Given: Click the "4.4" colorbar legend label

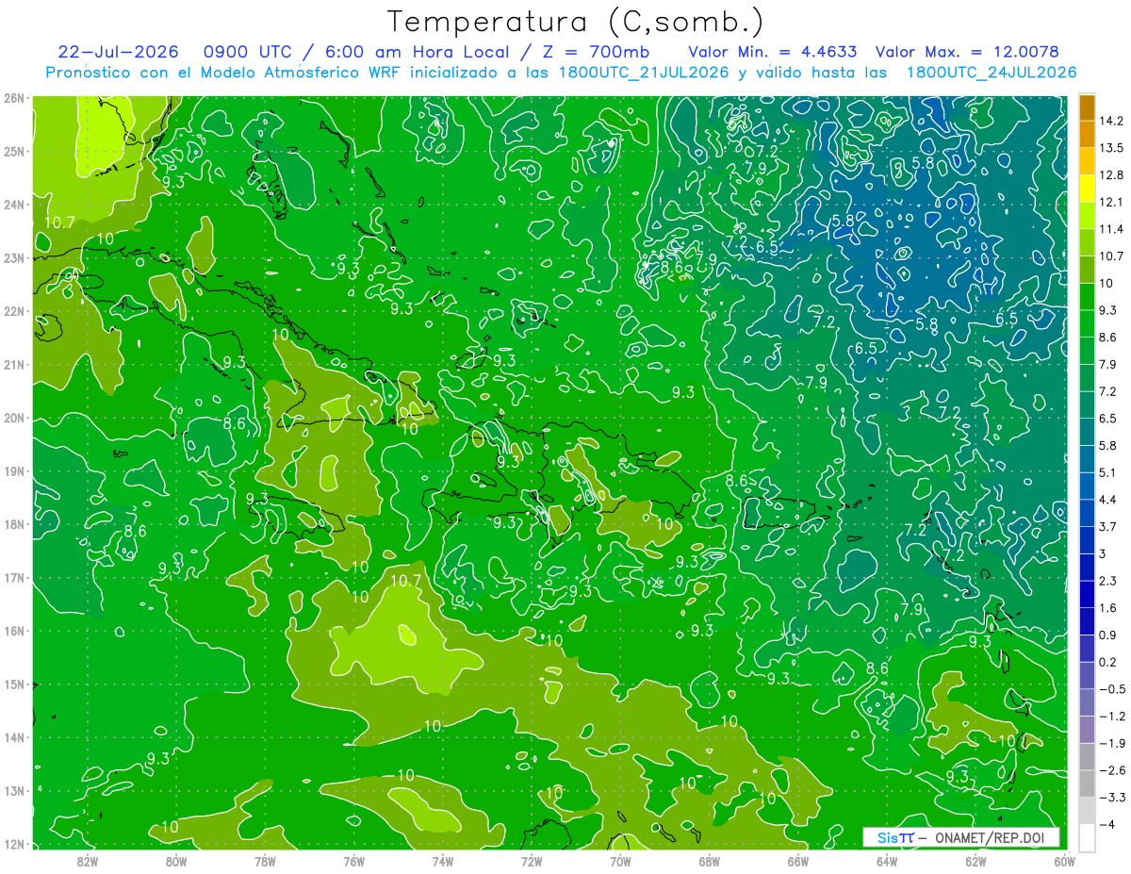Looking at the screenshot, I should [x=1107, y=500].
